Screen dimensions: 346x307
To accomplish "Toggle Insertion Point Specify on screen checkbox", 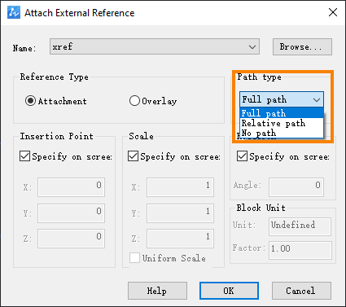I will [24, 156].
